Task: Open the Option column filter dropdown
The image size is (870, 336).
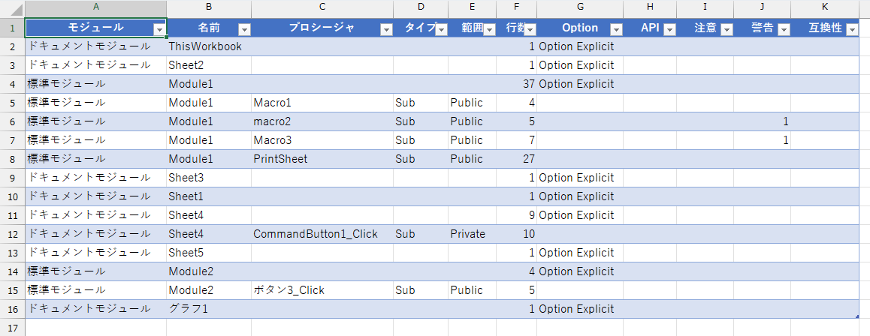Action: 615,29
